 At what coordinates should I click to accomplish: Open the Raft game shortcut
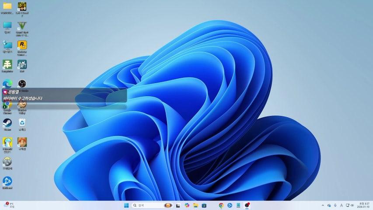coord(22,65)
